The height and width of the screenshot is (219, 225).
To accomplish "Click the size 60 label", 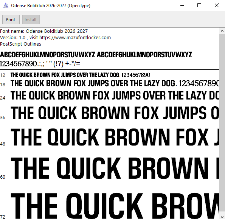I will [3, 177].
